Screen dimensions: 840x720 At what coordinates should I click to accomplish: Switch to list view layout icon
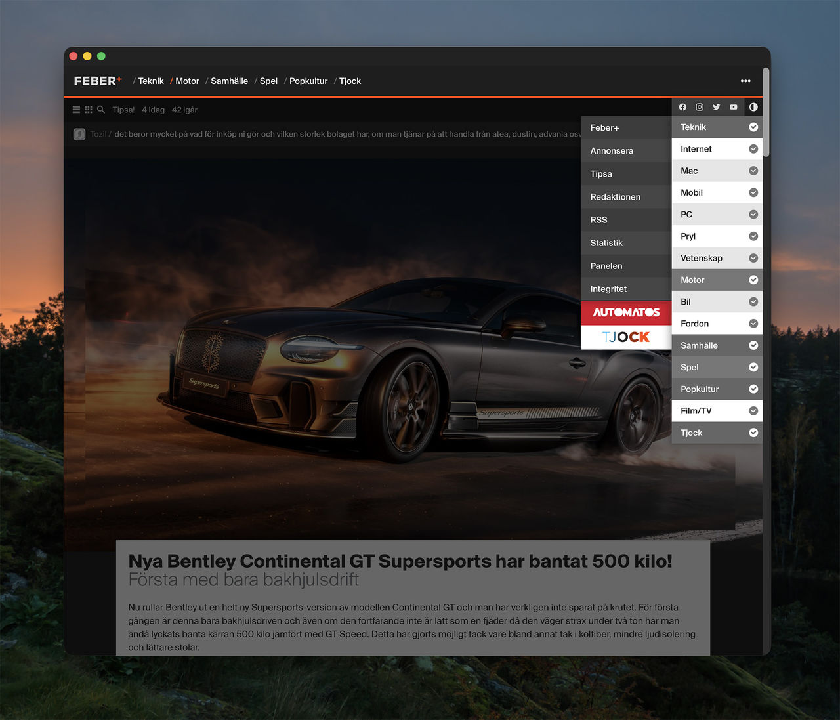coord(76,110)
